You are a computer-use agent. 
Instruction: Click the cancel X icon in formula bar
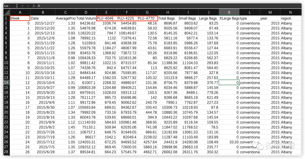click(x=22, y=6)
